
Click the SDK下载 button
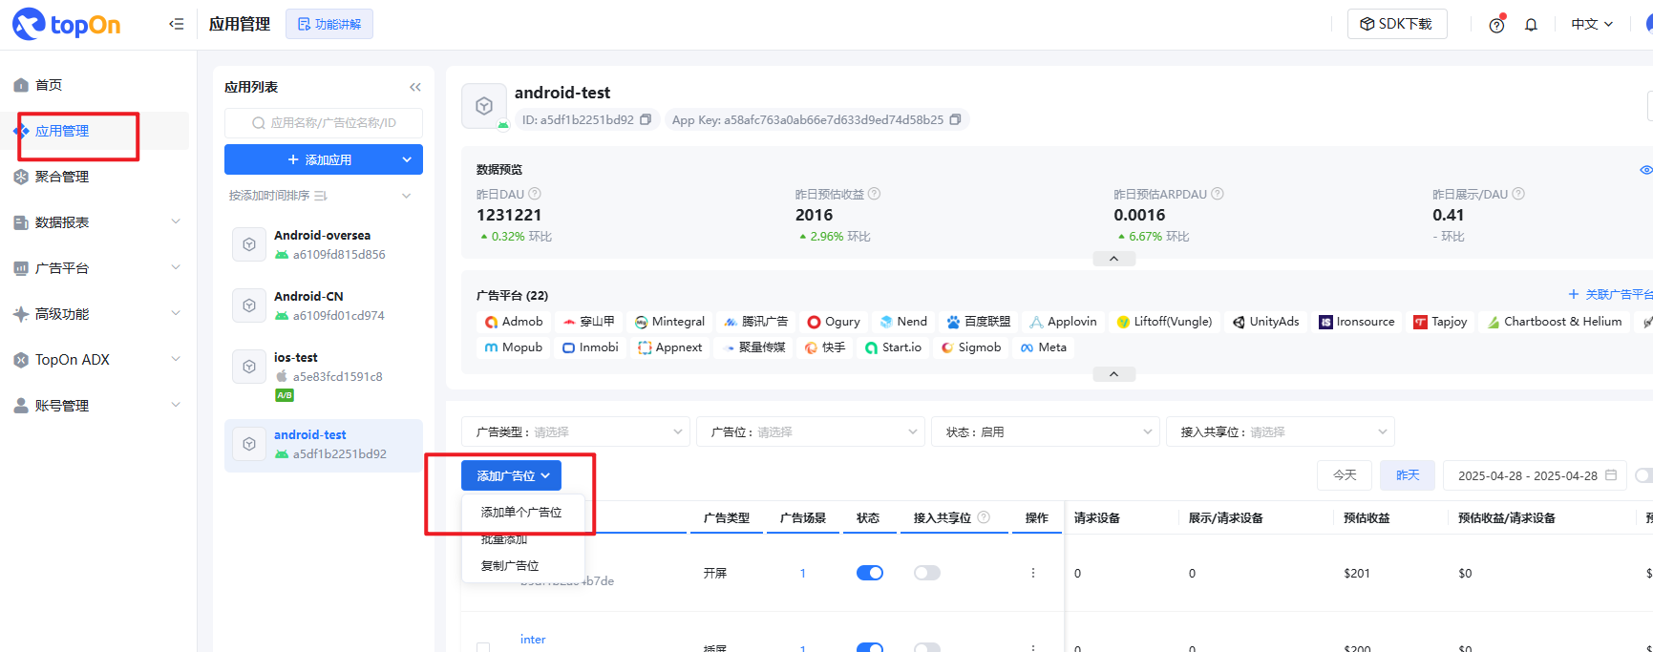[x=1397, y=24]
